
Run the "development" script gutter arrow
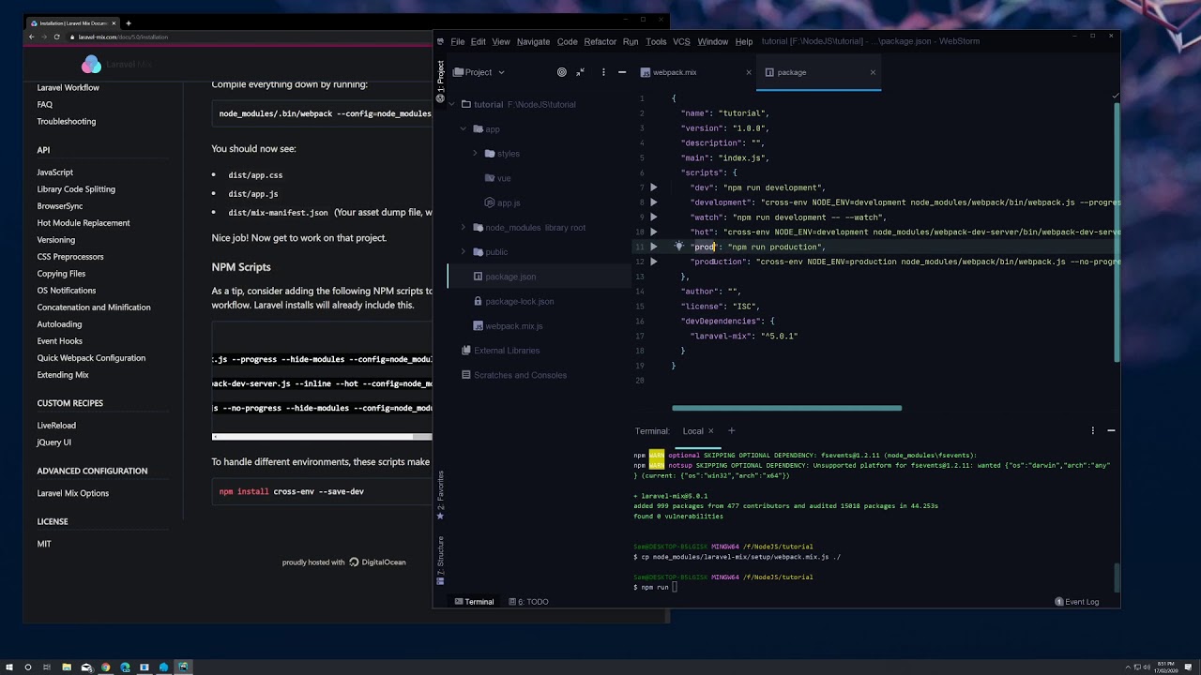tap(654, 202)
